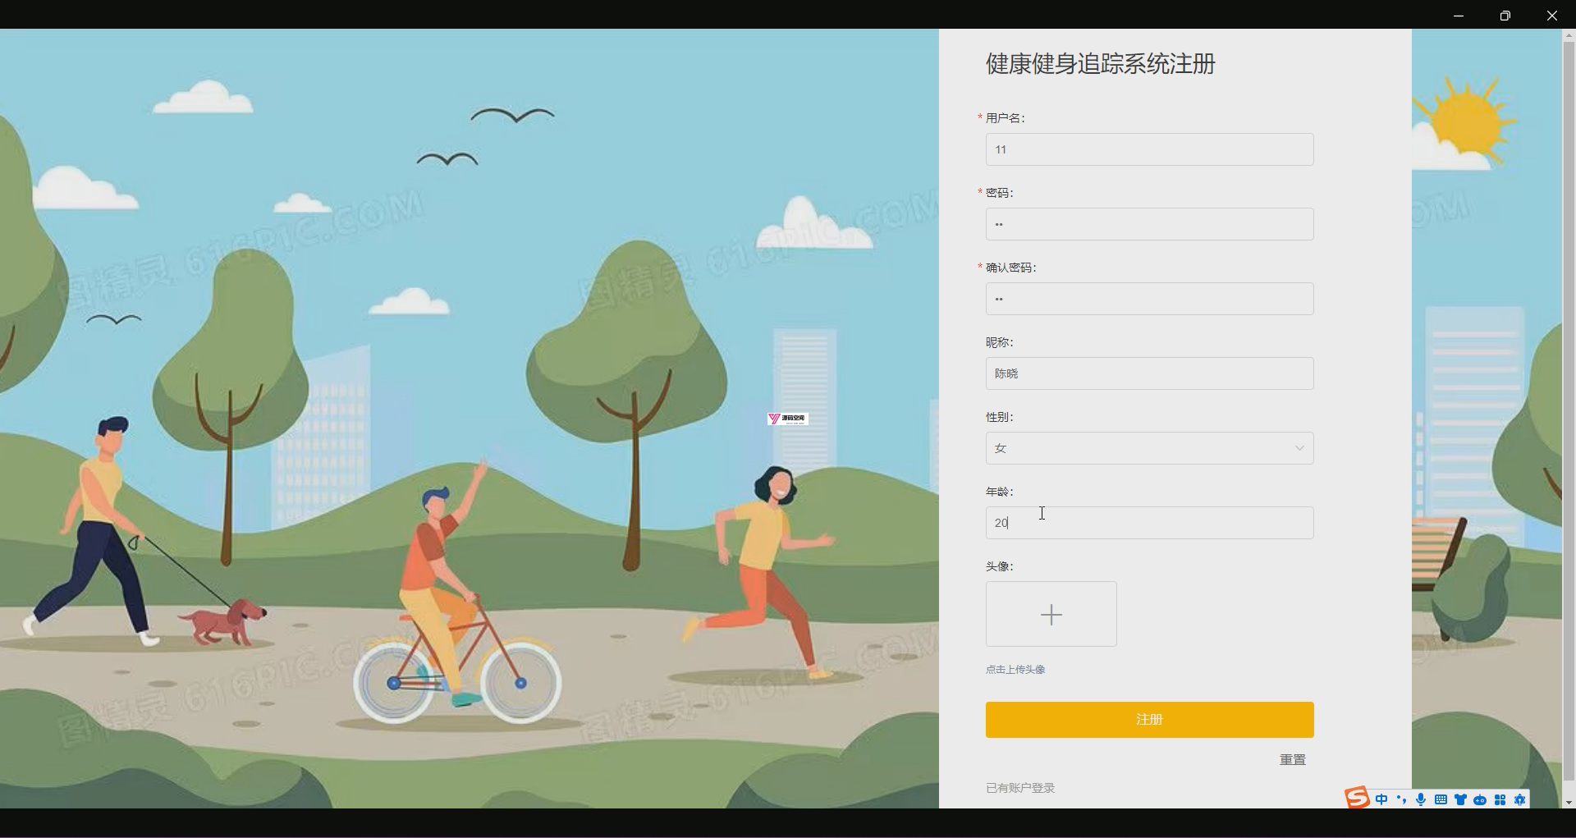Screen dimensions: 1576x838
Task: Focus the 用户名 username input field
Action: [1149, 149]
